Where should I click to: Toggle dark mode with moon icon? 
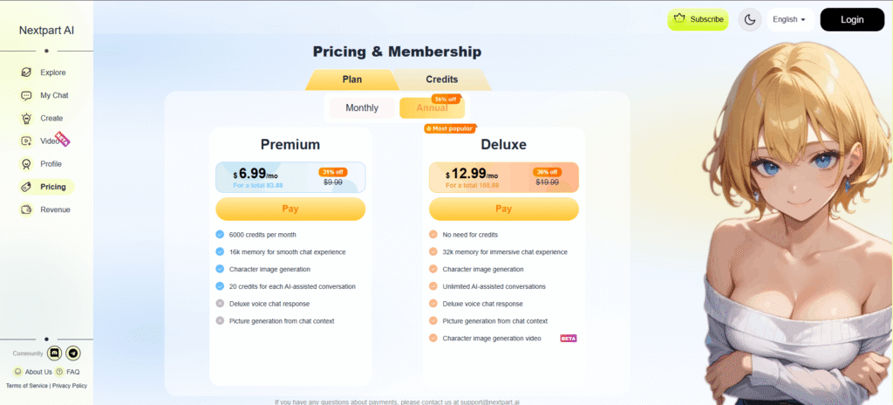pyautogui.click(x=750, y=20)
